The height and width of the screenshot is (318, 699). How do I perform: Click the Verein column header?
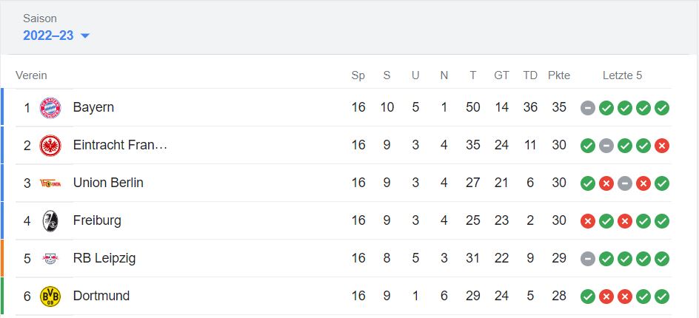[x=31, y=75]
